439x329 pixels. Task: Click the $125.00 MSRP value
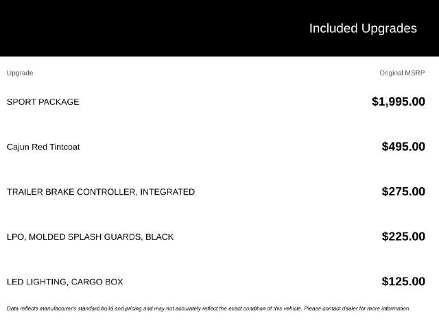[403, 282]
